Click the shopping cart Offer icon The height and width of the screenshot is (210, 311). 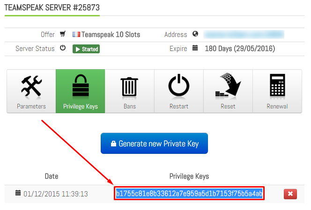click(x=63, y=34)
